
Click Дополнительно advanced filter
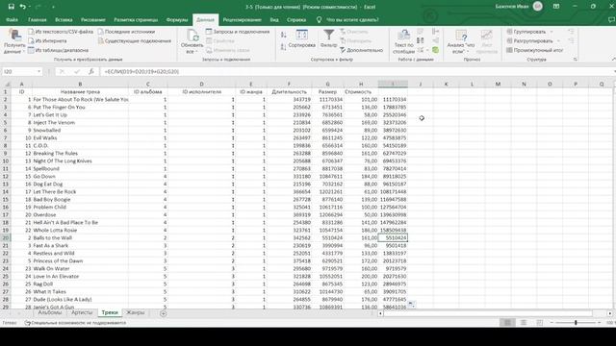(x=361, y=50)
